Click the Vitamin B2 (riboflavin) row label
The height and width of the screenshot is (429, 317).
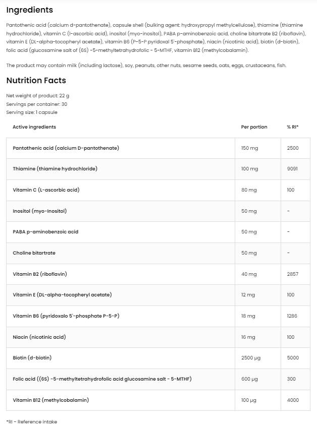pos(40,274)
